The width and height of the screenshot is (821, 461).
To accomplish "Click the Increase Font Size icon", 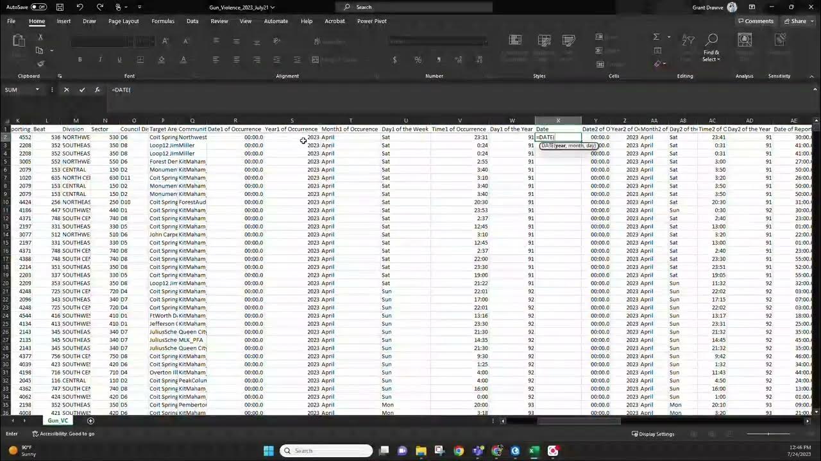I will [165, 41].
